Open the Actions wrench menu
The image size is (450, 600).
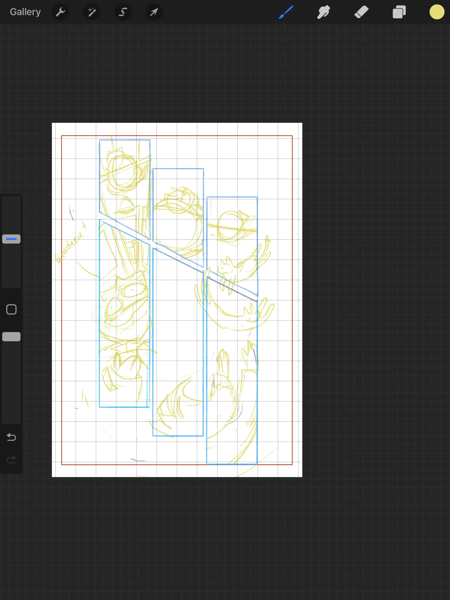pyautogui.click(x=60, y=12)
